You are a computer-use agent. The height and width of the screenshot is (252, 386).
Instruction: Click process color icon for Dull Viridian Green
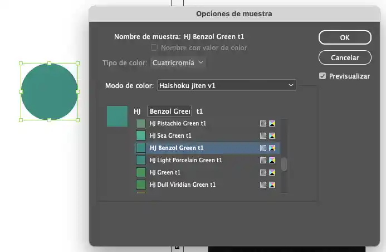click(263, 185)
